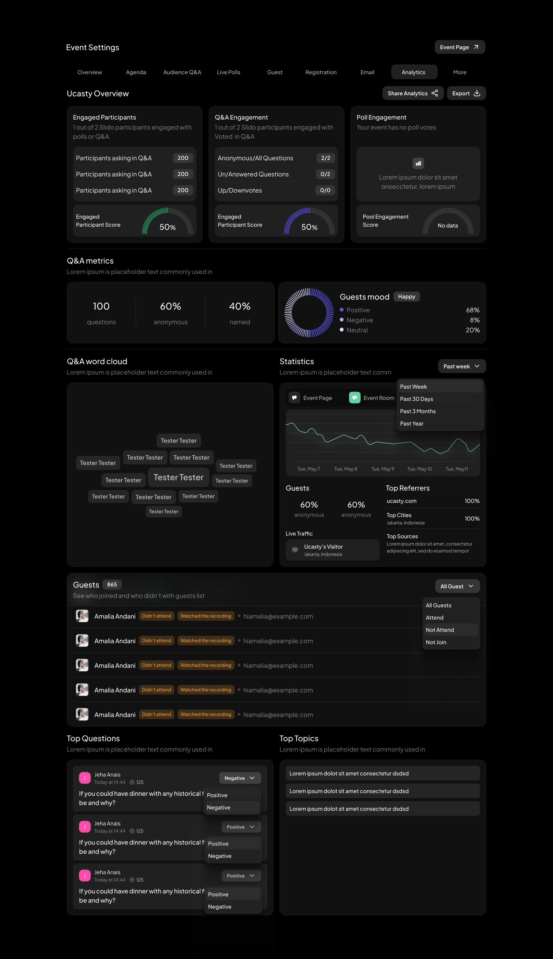Viewport: 553px width, 959px height.
Task: Open the Negative sentiment dropdown on first question
Action: click(x=240, y=778)
